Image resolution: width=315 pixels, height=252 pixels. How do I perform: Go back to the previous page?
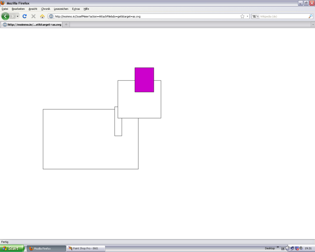tap(5, 16)
